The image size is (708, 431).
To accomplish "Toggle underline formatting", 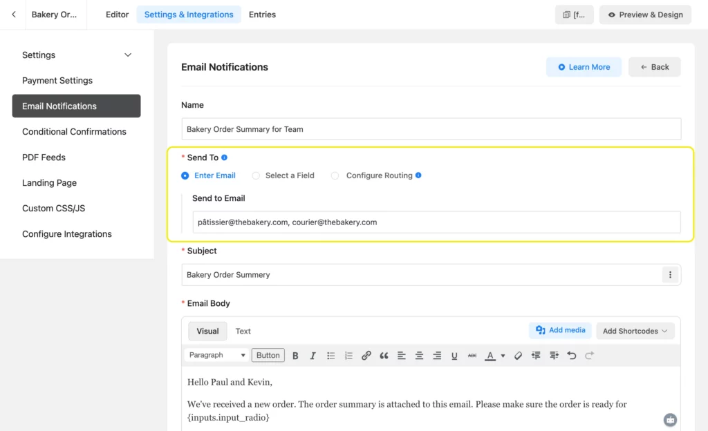I will [x=454, y=355].
